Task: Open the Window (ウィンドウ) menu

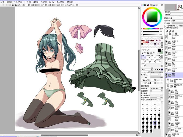Action: pos(61,2)
